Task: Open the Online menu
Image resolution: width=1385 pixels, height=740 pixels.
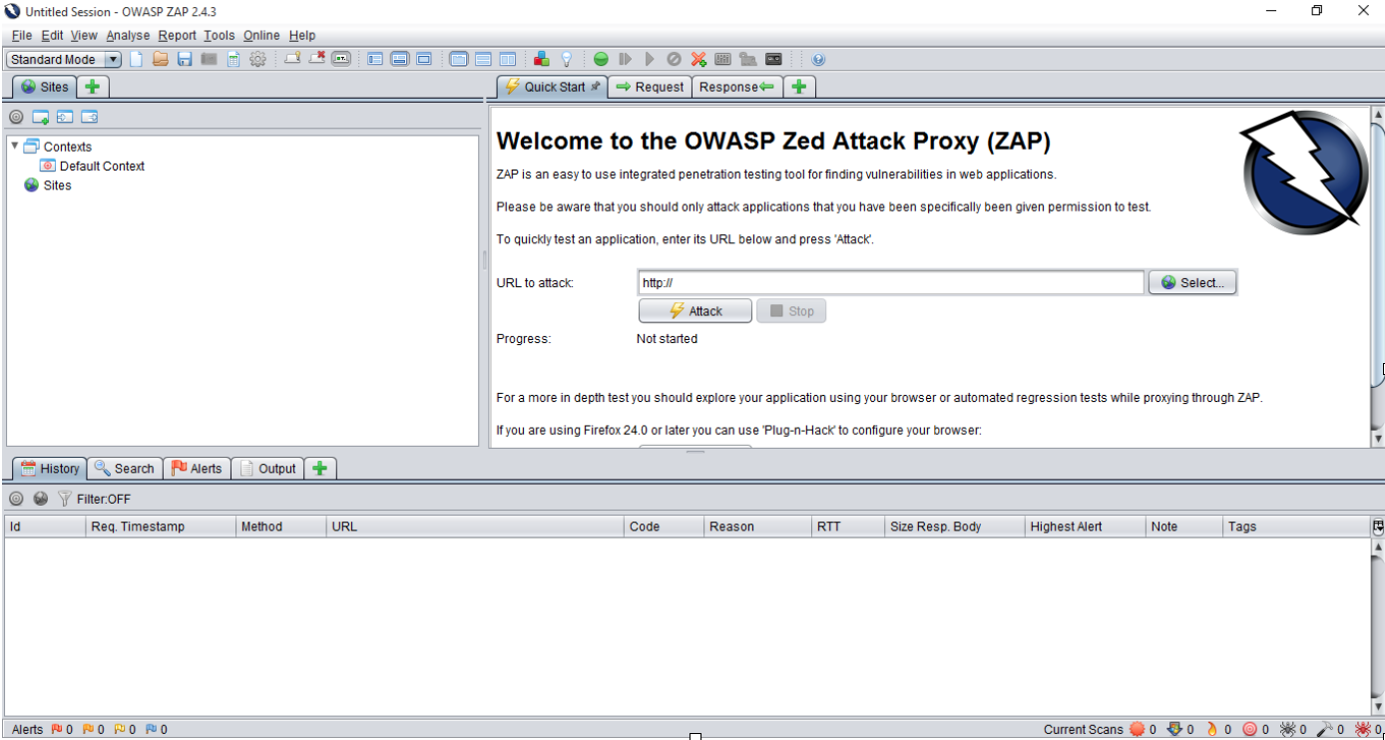Action: click(261, 35)
